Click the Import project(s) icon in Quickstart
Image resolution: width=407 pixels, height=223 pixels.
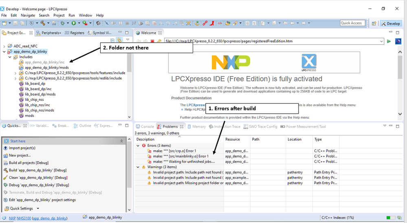[x=5, y=148]
